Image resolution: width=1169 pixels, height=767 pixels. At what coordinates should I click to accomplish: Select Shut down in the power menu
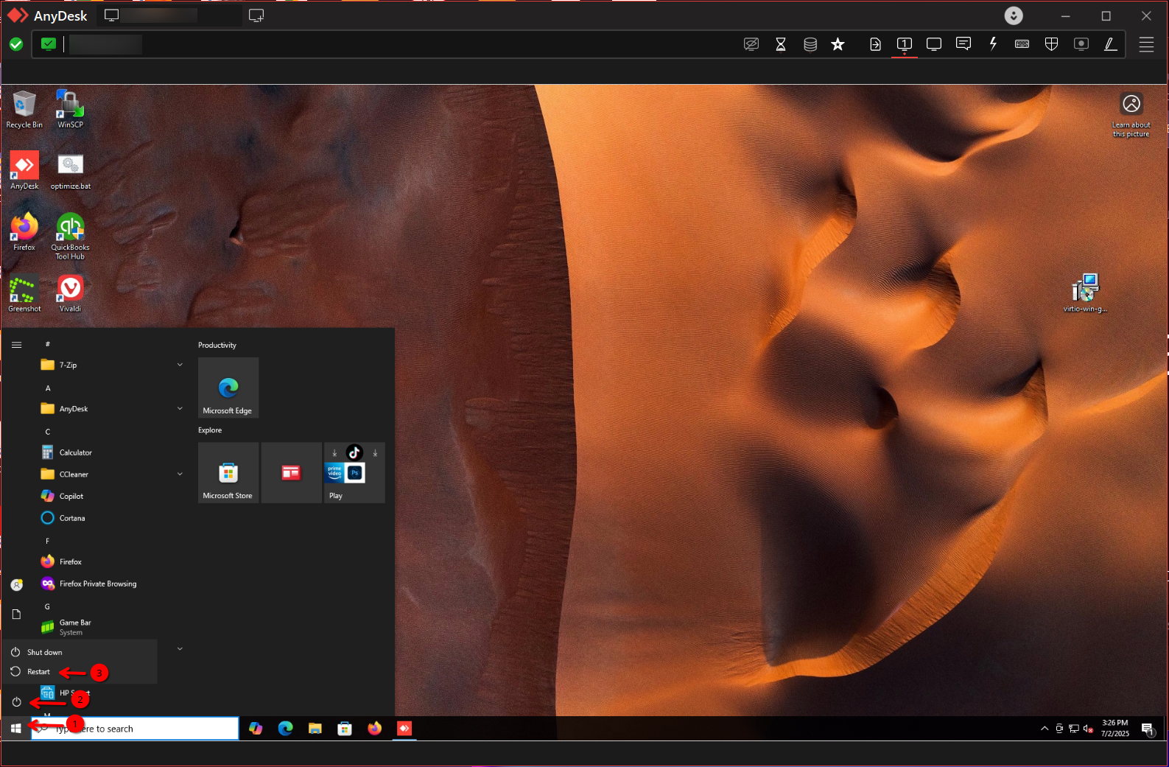coord(44,653)
